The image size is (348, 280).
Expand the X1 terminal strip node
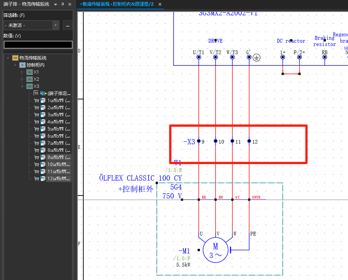22,72
